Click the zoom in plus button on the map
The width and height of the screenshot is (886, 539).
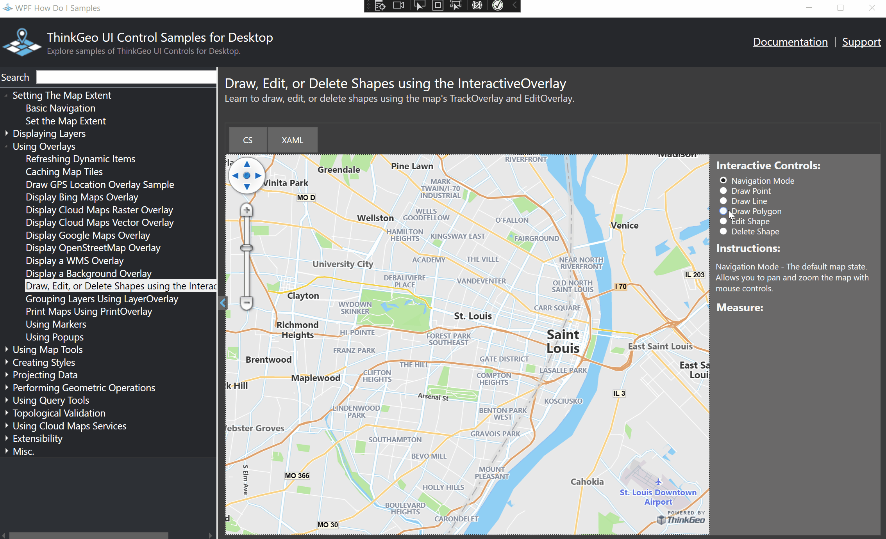pos(247,209)
